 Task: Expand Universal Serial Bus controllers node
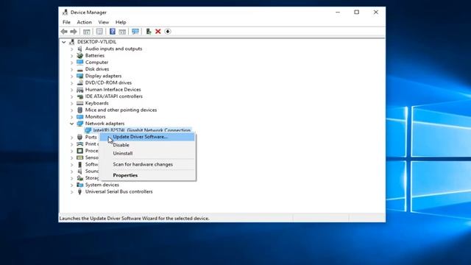pyautogui.click(x=71, y=192)
